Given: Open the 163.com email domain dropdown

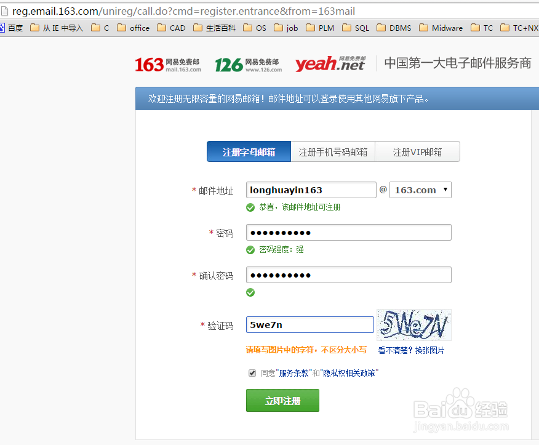Looking at the screenshot, I should coord(420,190).
